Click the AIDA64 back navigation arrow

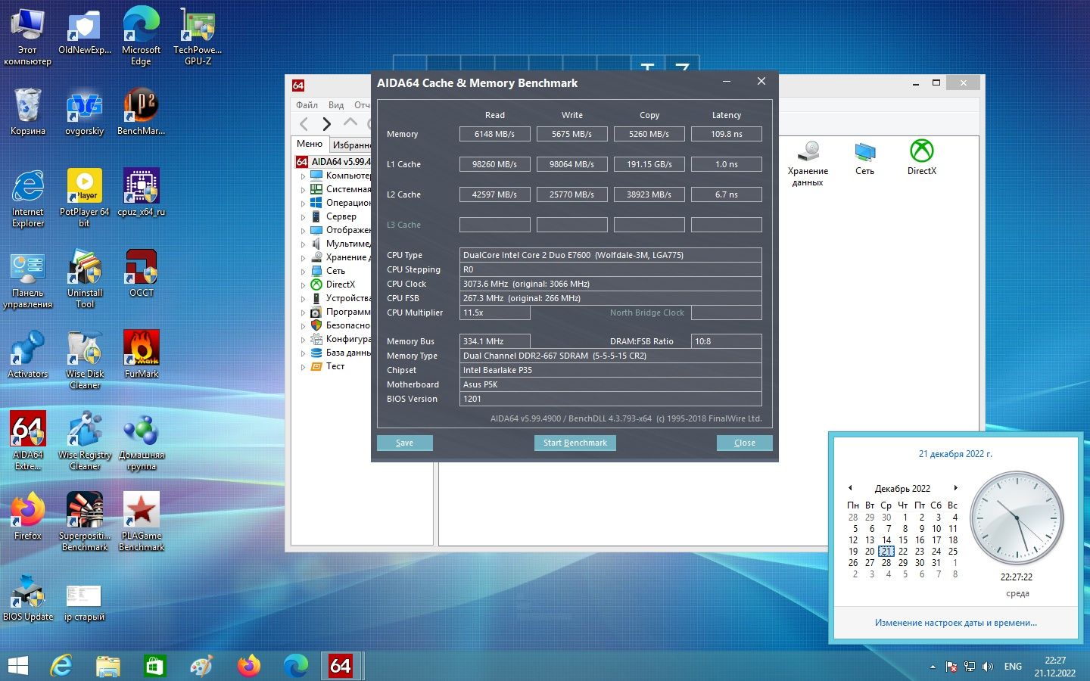click(x=304, y=123)
